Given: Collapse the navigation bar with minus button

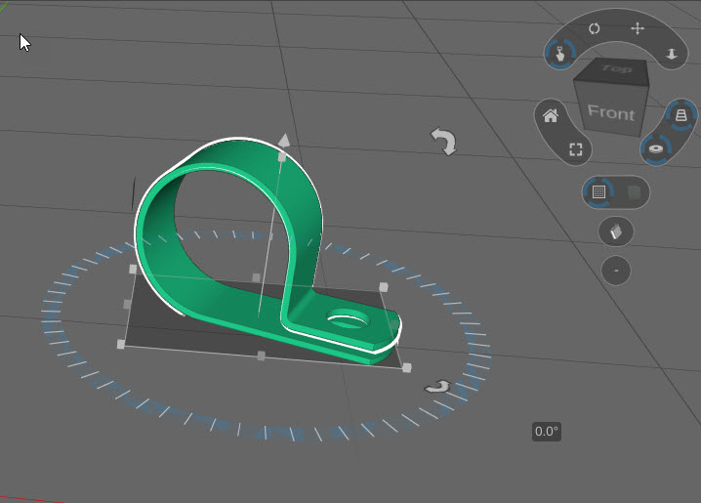Looking at the screenshot, I should (616, 270).
